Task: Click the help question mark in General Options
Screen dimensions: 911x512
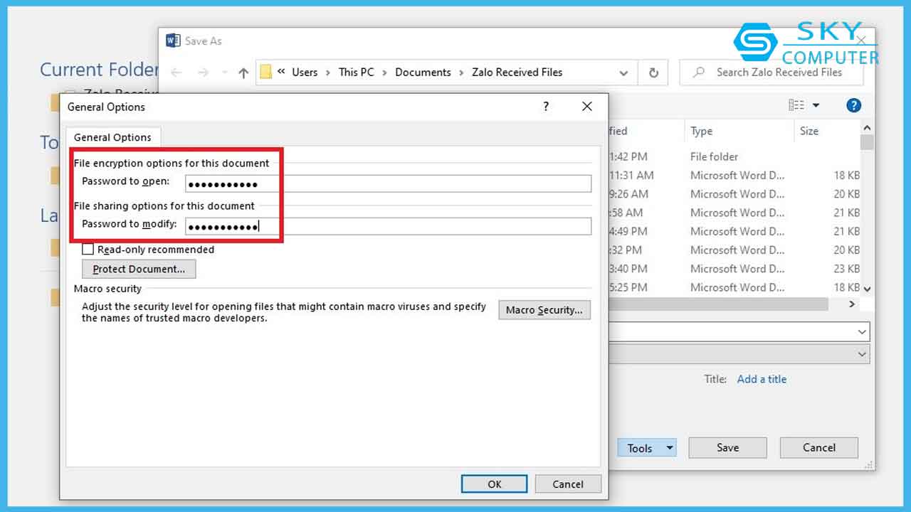Action: [546, 106]
